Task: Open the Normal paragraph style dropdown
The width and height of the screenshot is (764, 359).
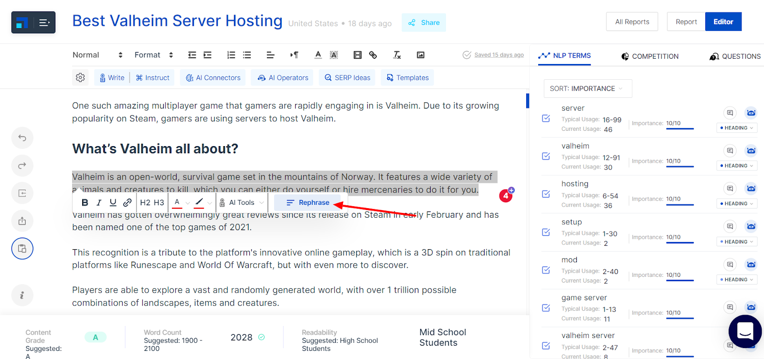Action: (x=97, y=55)
